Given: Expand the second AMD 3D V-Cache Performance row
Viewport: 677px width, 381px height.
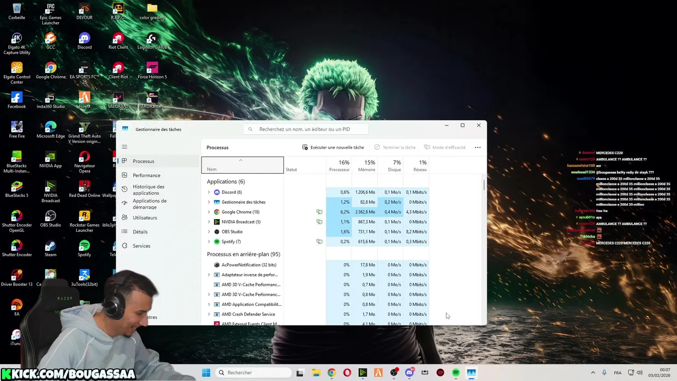Looking at the screenshot, I should (x=209, y=294).
